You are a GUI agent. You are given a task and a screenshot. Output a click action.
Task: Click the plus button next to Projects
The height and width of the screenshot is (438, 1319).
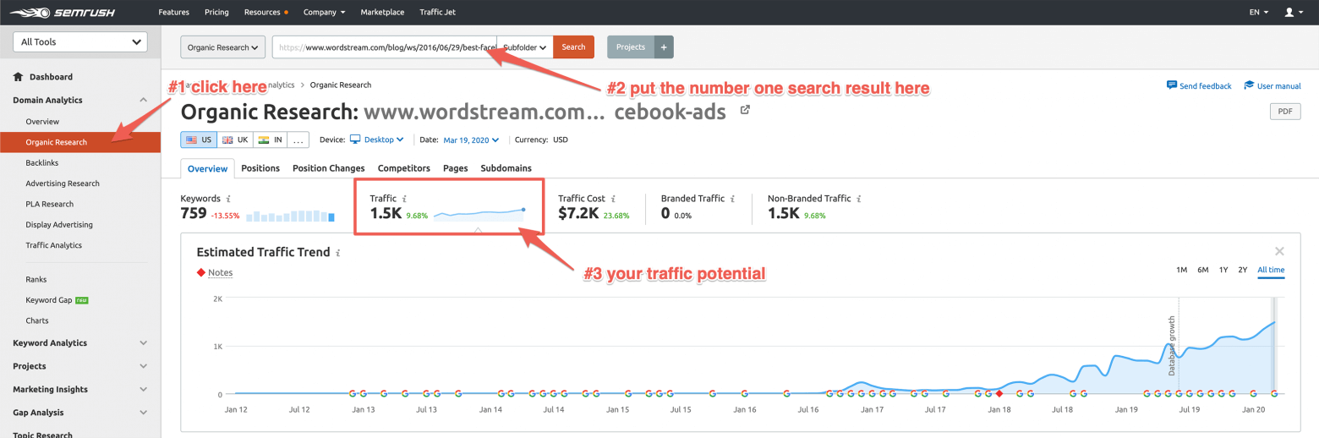point(664,47)
